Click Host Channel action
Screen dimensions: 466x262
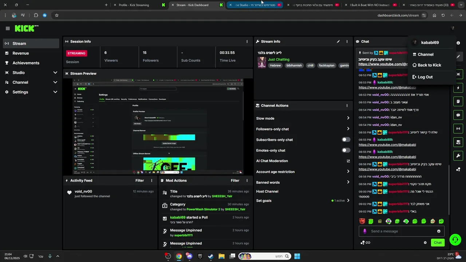(267, 191)
